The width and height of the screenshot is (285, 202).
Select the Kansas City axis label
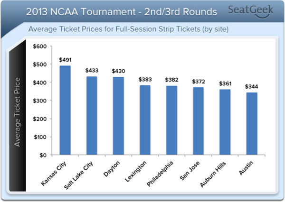pyautogui.click(x=53, y=174)
